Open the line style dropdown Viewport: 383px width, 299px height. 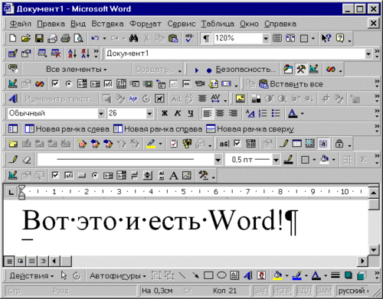218,160
